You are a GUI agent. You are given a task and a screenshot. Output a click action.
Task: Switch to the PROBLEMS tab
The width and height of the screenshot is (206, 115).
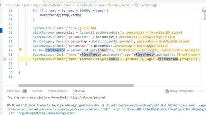pos(14,91)
